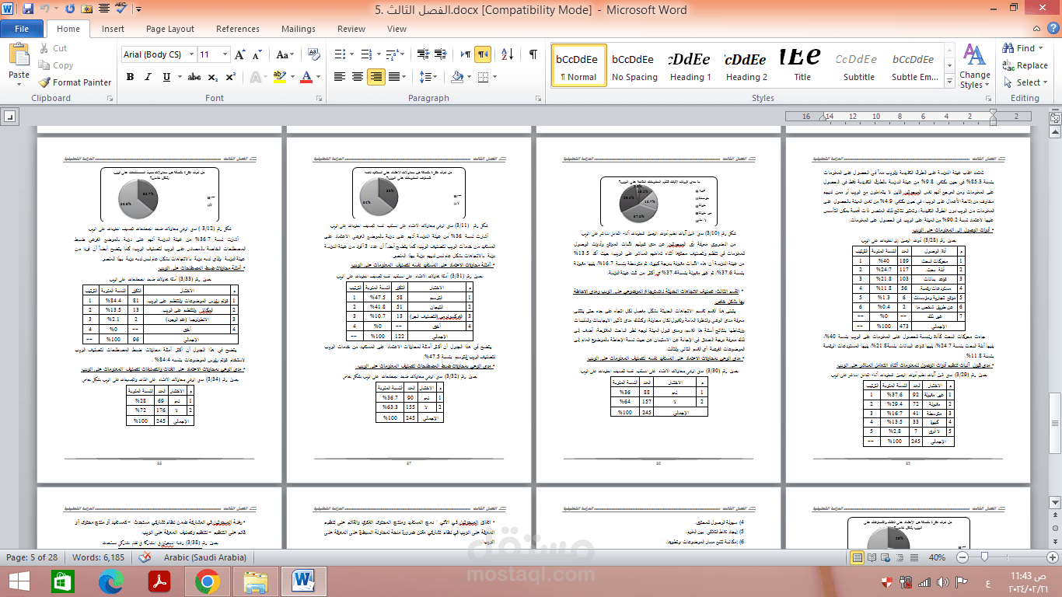
Task: Open line and paragraph spacing dropdown
Action: (428, 77)
